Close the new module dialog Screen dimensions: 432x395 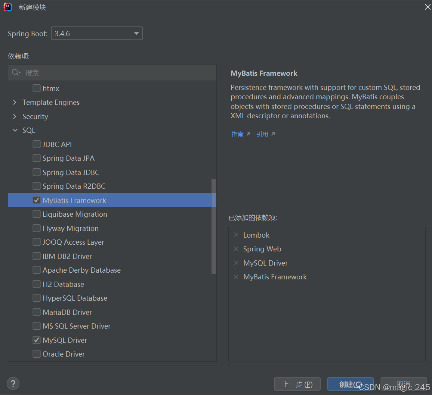(427, 7)
